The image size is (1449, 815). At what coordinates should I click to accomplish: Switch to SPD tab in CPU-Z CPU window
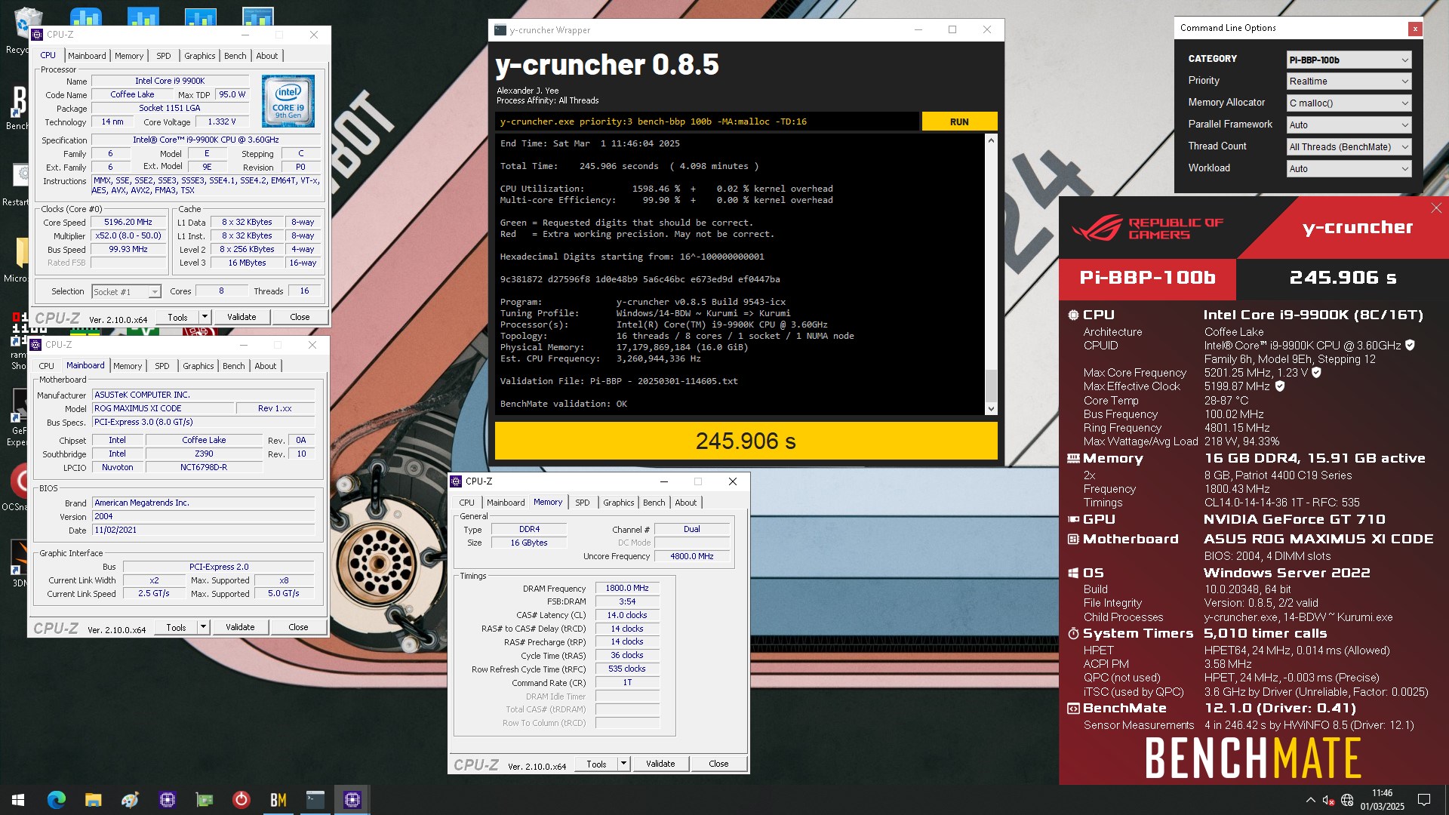(x=163, y=56)
